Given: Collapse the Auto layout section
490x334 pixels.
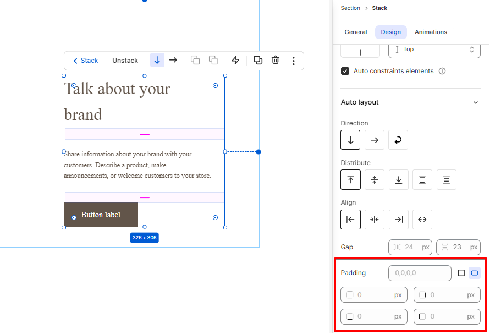Looking at the screenshot, I should click(475, 102).
